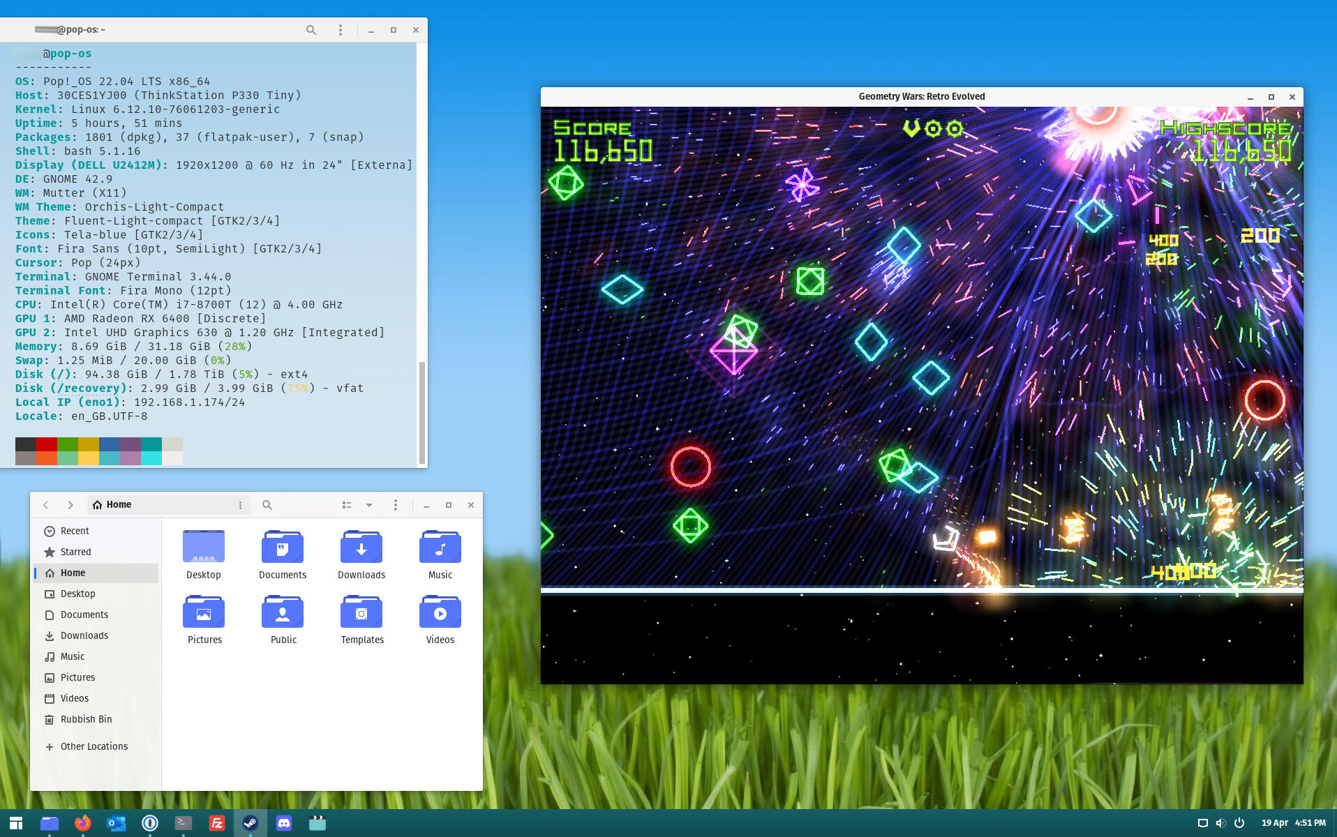Click the display tray icon
Viewport: 1337px width, 837px height.
click(x=1203, y=823)
